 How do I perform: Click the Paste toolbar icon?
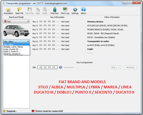45,11
